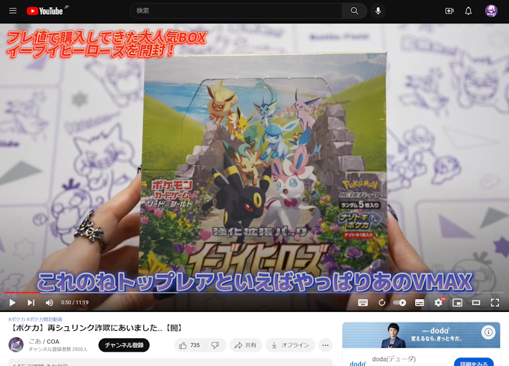
Task: Enter full screen mode
Action: (x=495, y=303)
